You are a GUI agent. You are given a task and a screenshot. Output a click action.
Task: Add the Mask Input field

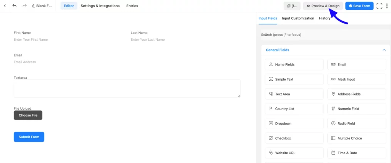click(356, 79)
